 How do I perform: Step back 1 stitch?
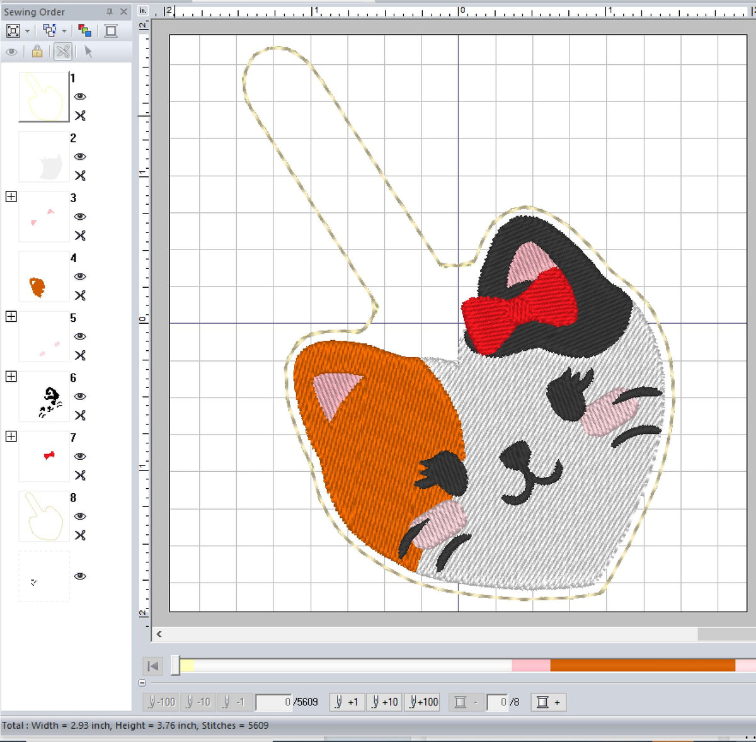pos(234,702)
